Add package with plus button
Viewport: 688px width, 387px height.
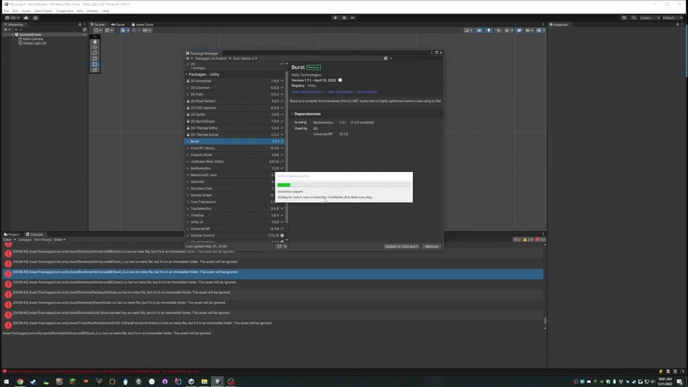(188, 58)
